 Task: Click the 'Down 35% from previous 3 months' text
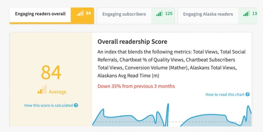click(x=136, y=86)
